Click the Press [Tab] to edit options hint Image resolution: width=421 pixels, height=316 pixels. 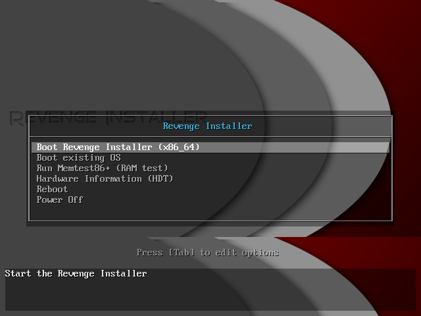click(x=208, y=253)
